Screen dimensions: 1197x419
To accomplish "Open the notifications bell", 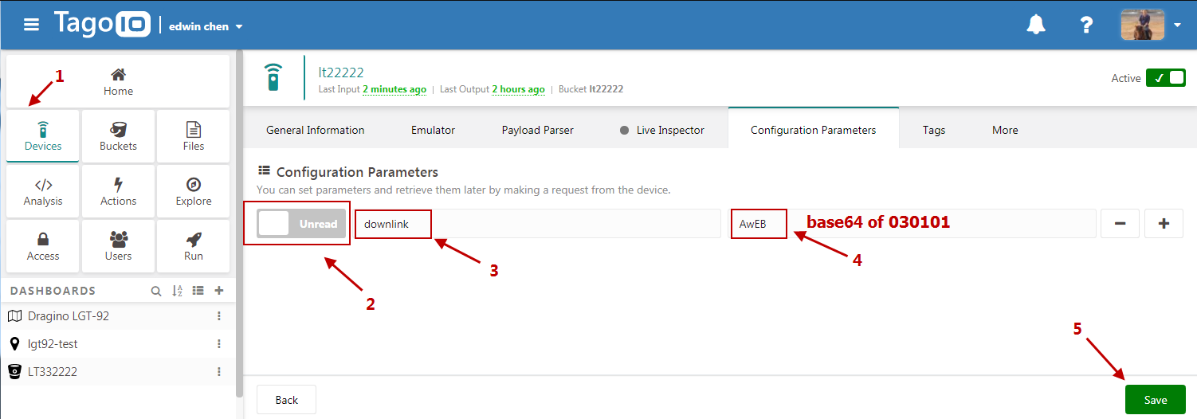I will tap(1036, 25).
